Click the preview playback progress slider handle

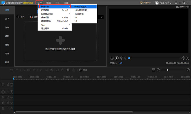coord(129,58)
